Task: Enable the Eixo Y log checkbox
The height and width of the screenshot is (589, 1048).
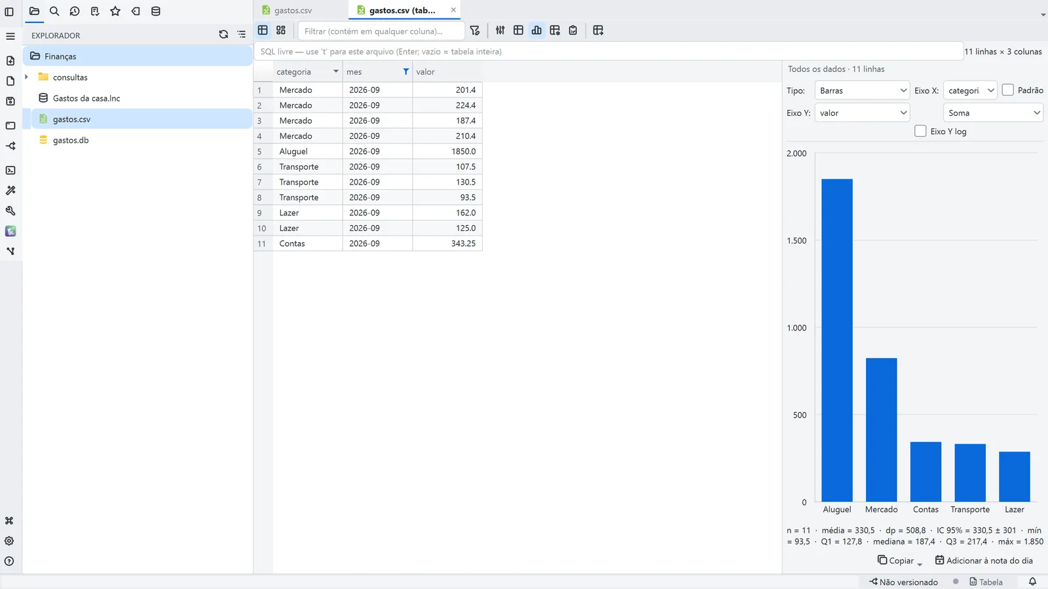Action: point(920,131)
